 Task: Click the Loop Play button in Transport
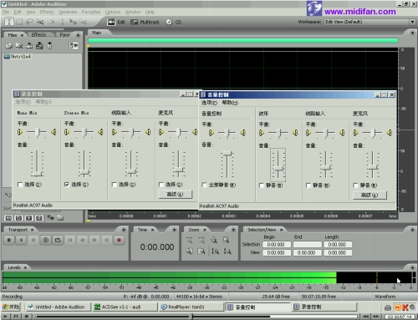coord(58,240)
